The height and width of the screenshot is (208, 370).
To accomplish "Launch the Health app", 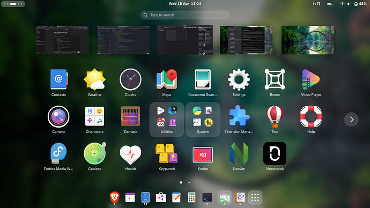I will click(130, 155).
